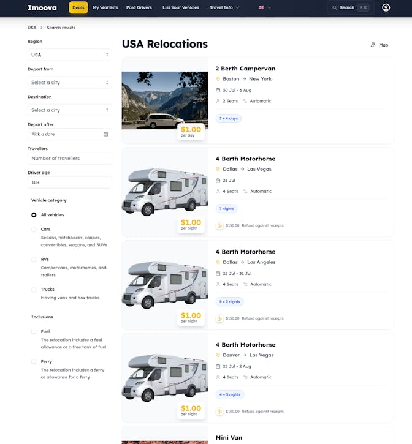The image size is (412, 444).
Task: Tick the Ferry inclusion checkbox
Action: click(34, 362)
